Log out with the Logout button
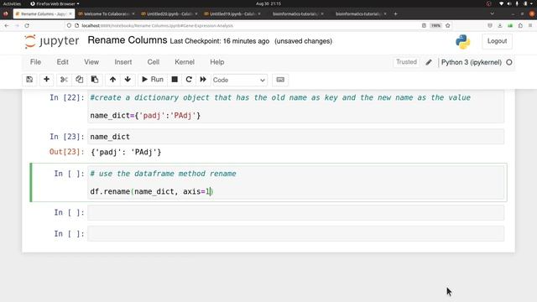 [x=497, y=41]
